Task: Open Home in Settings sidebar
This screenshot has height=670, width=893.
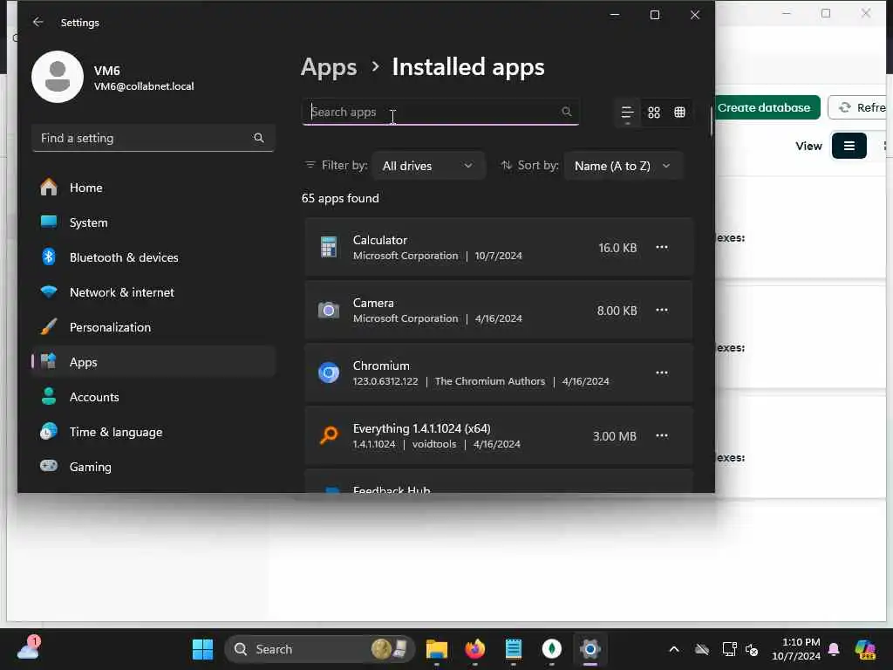Action: [153, 188]
